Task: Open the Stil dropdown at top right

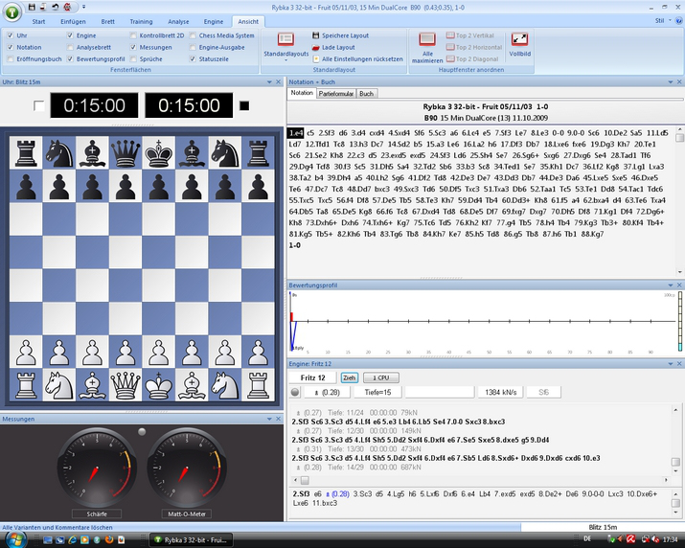Action: (x=663, y=20)
